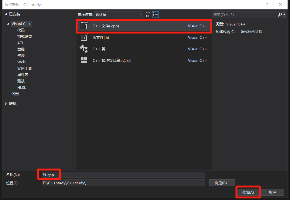290x200 pixels.
Task: Click the 取消 button
Action: click(272, 192)
